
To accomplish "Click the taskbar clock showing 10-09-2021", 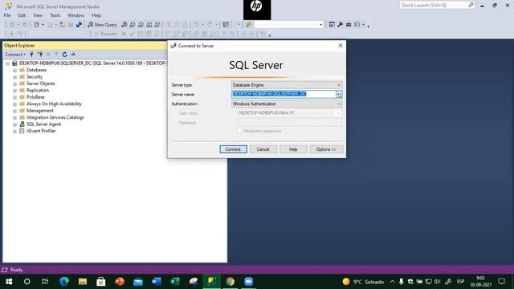I will click(x=480, y=282).
